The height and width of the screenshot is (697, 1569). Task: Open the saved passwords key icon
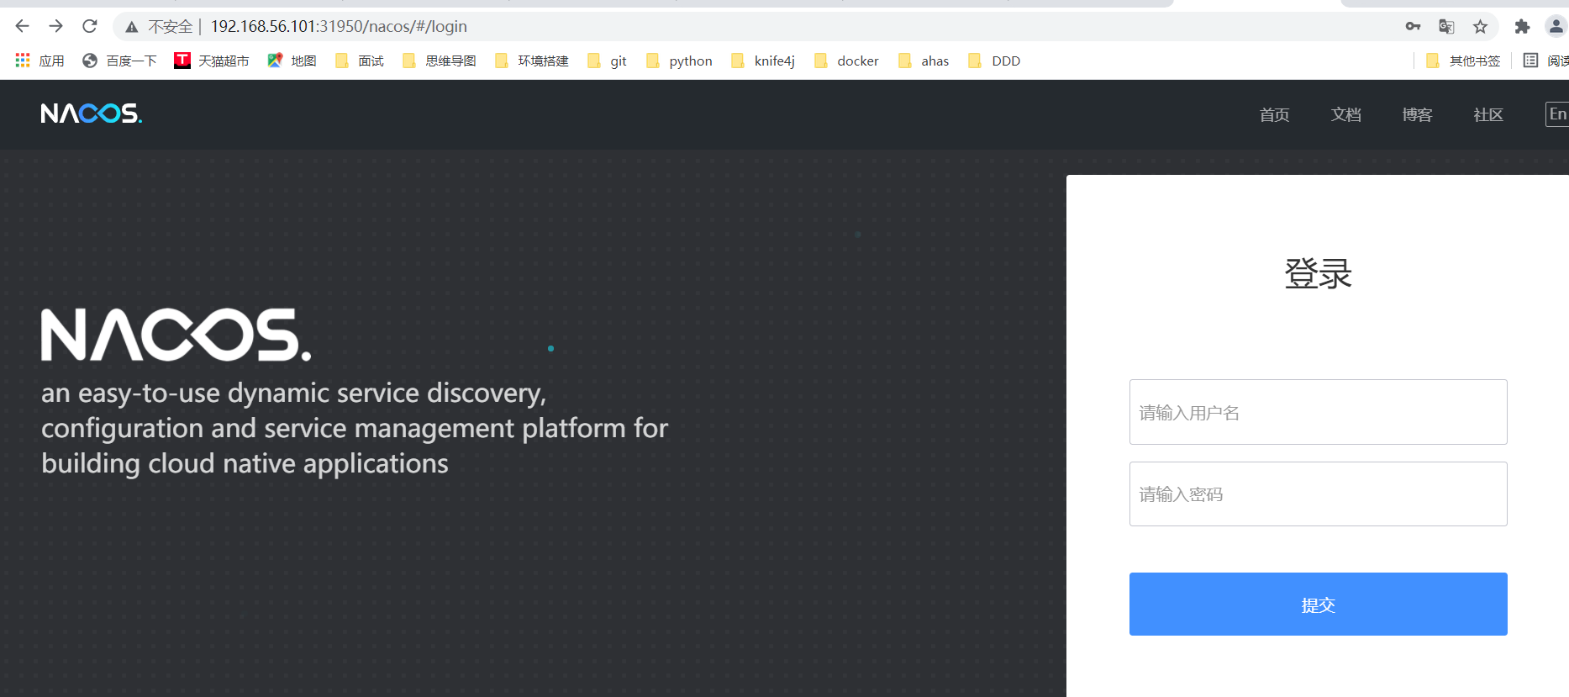[1413, 27]
